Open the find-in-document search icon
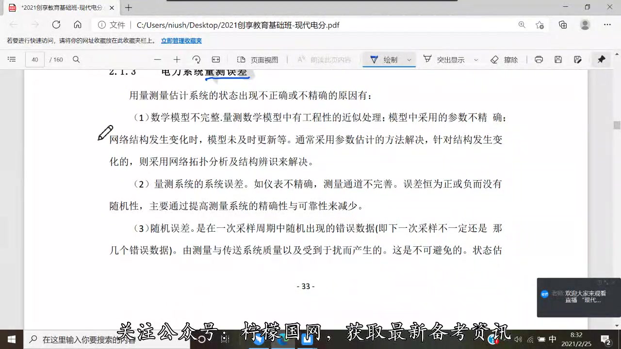This screenshot has height=349, width=621. click(76, 60)
